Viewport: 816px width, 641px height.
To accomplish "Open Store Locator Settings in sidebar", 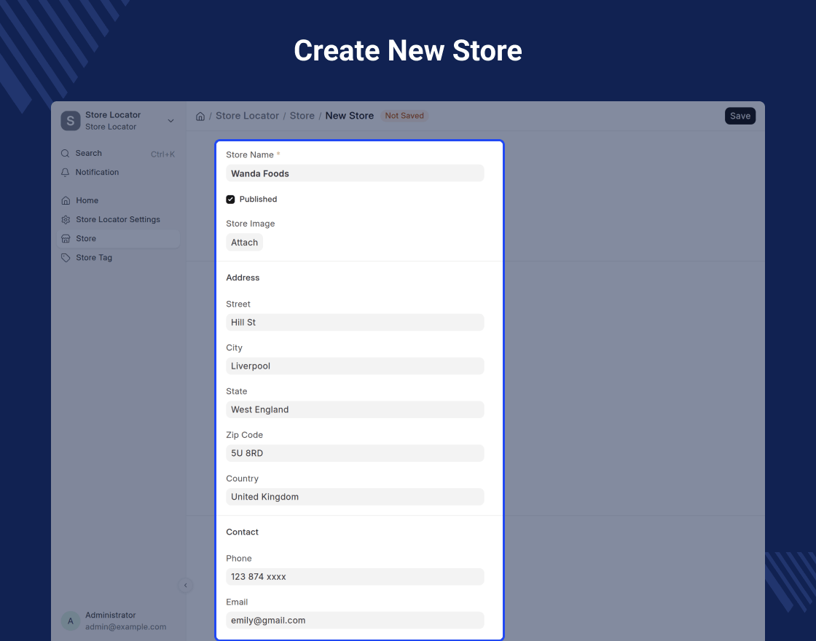I will pyautogui.click(x=118, y=219).
